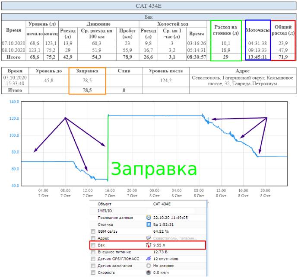This screenshot has width=298, height=279.
Task: Select the Скорость checkbox
Action: [x=93, y=273]
